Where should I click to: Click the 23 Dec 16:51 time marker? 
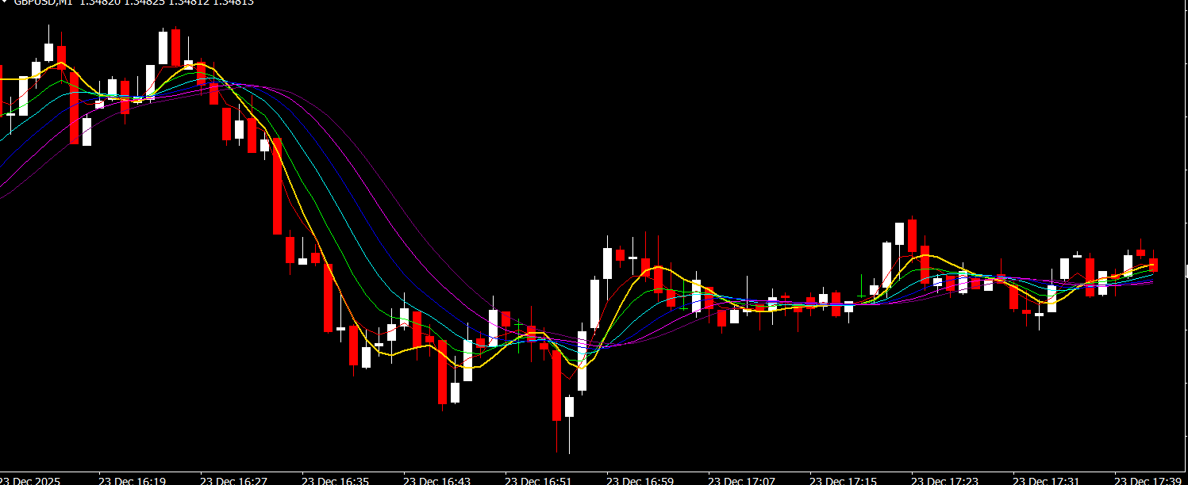[538, 480]
